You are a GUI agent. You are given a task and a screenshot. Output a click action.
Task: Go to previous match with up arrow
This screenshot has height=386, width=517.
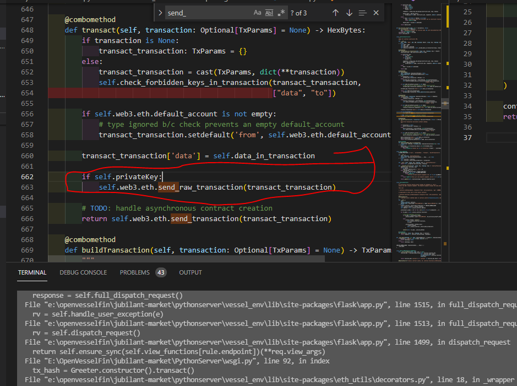click(336, 13)
